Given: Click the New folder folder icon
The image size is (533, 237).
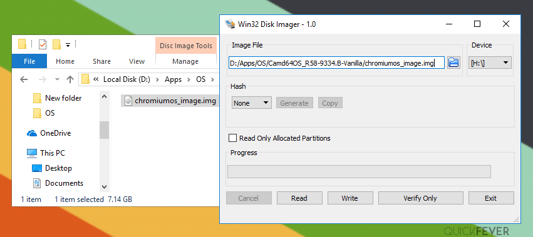Looking at the screenshot, I should [37, 98].
